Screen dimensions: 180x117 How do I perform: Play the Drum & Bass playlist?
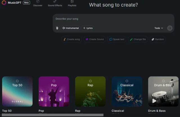coord(154,101)
